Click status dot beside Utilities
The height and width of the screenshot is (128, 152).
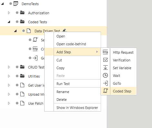pyautogui.click(x=17, y=76)
